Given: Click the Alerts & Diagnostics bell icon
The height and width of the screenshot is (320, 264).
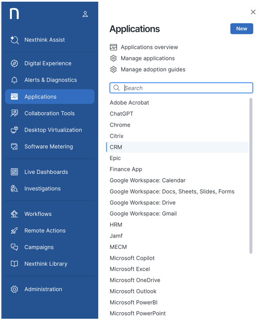Looking at the screenshot, I should click(14, 80).
